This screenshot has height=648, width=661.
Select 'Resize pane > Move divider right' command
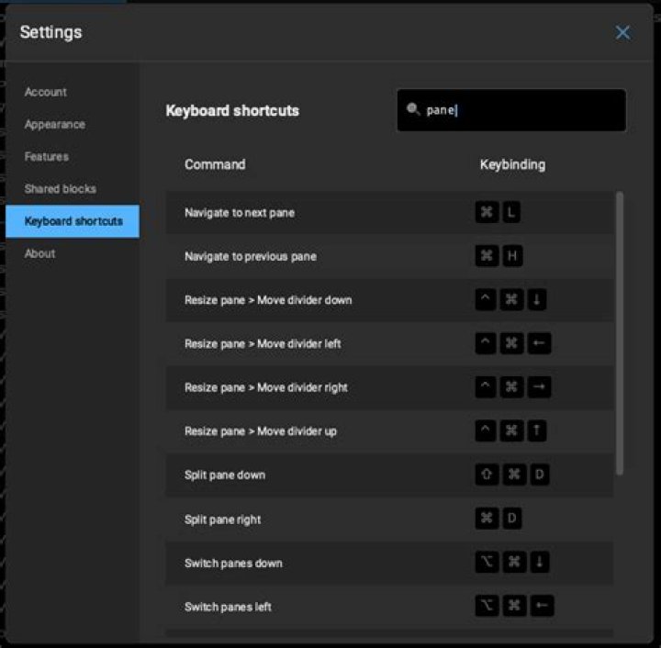(389, 387)
